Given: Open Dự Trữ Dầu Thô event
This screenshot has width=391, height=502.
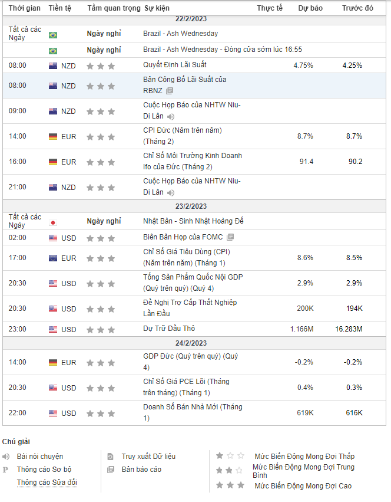Looking at the screenshot, I should (x=169, y=328).
